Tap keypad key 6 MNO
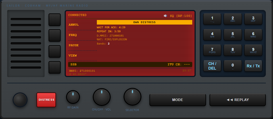This screenshot has height=119, width=273. click(x=253, y=35)
